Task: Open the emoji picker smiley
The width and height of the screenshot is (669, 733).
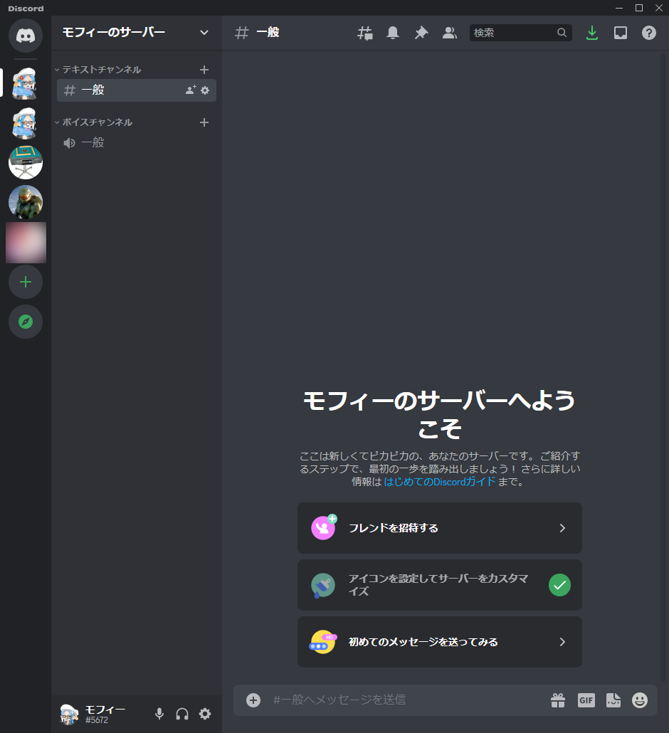Action: (640, 700)
